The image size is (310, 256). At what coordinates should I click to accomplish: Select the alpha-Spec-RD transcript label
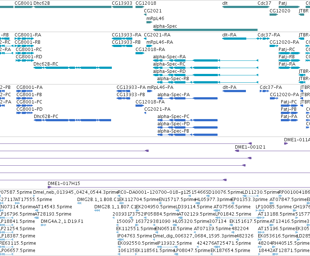(169, 71)
